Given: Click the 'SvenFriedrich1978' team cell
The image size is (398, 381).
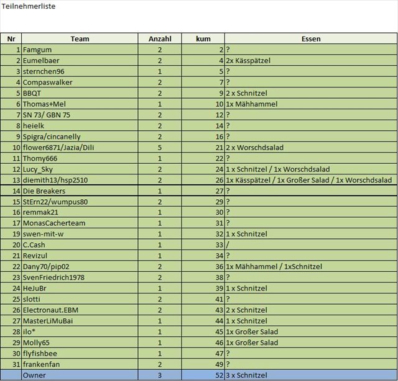Looking at the screenshot, I should point(80,277).
